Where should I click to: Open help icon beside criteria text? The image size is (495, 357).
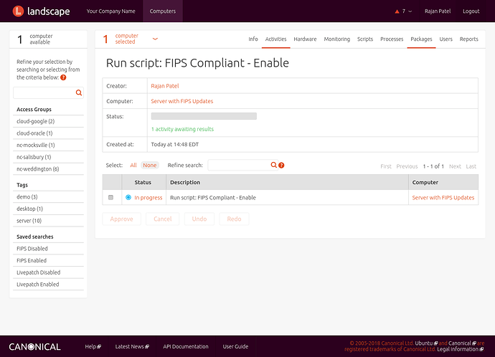pos(63,77)
